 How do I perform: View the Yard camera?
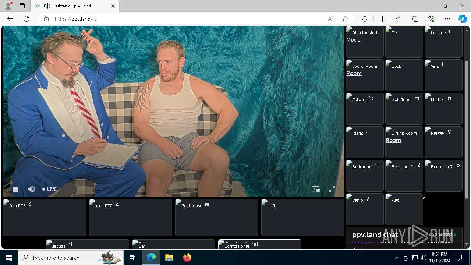(x=443, y=75)
